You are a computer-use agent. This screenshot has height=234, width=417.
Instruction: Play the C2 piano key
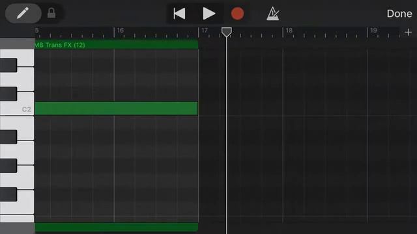[17, 104]
